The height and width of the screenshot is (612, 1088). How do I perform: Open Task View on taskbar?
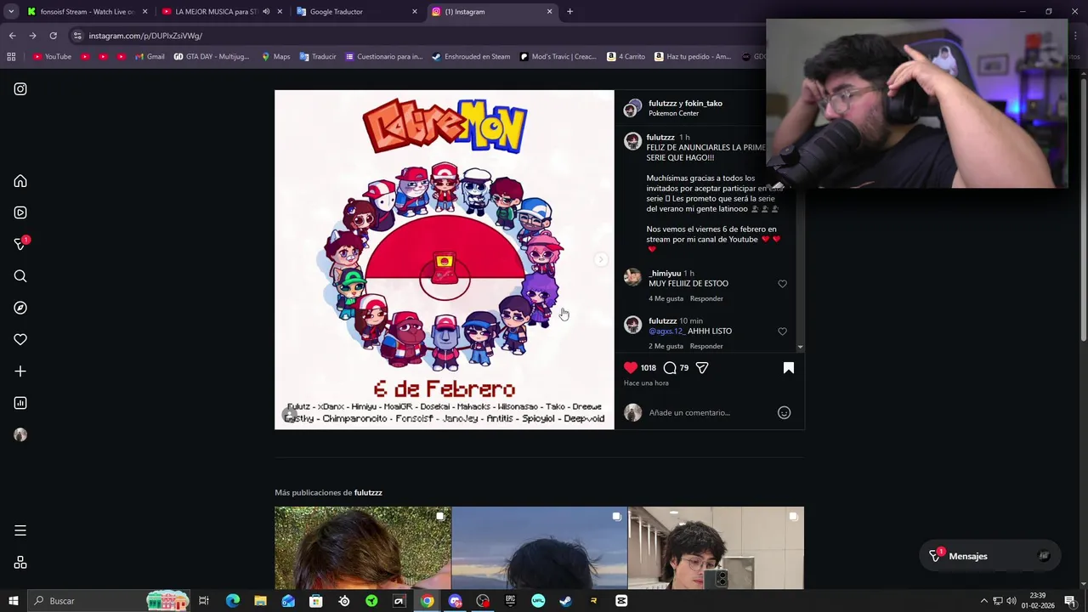click(204, 601)
